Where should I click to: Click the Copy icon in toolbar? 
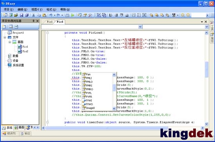pyautogui.click(x=39, y=15)
